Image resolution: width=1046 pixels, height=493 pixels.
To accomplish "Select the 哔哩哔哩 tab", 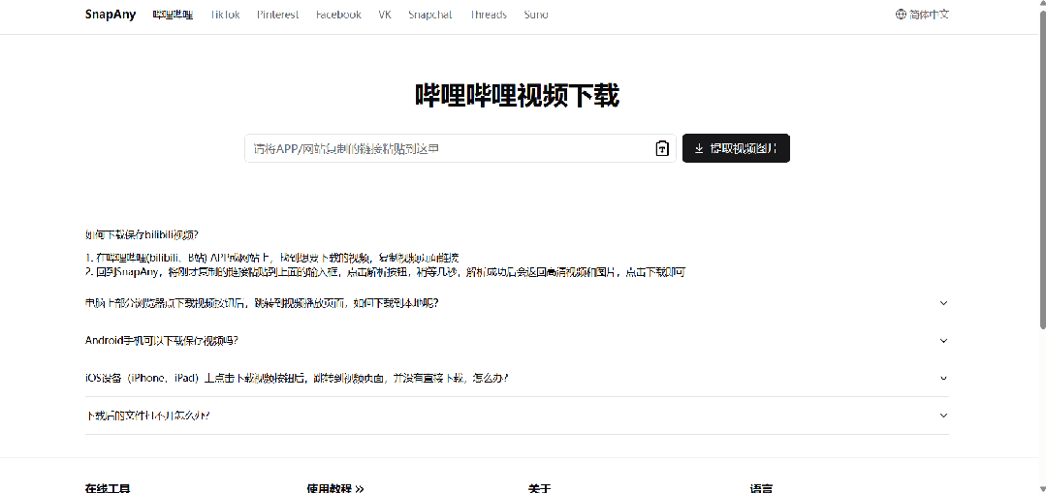I will click(x=173, y=14).
